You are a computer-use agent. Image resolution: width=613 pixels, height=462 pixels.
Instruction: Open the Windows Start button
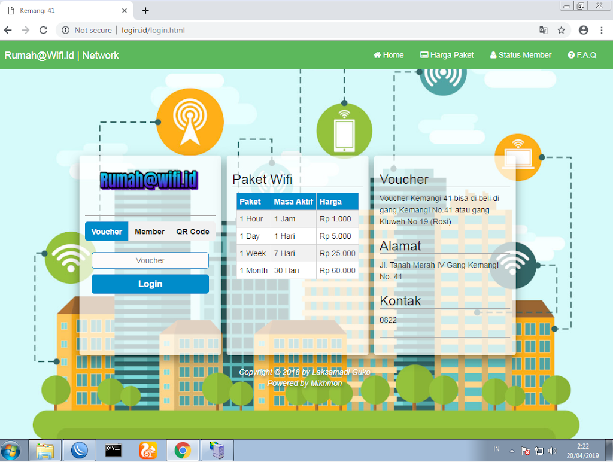[x=11, y=451]
